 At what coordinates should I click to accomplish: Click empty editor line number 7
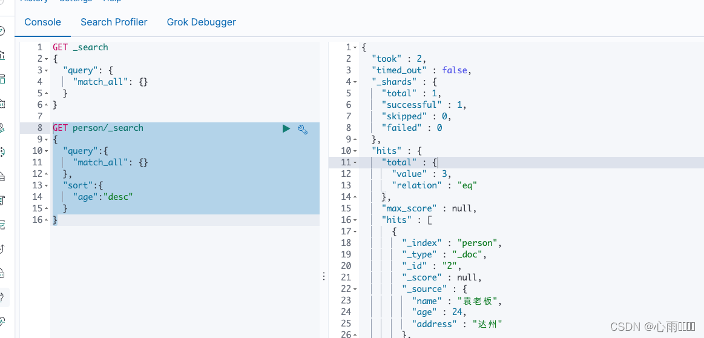click(40, 116)
